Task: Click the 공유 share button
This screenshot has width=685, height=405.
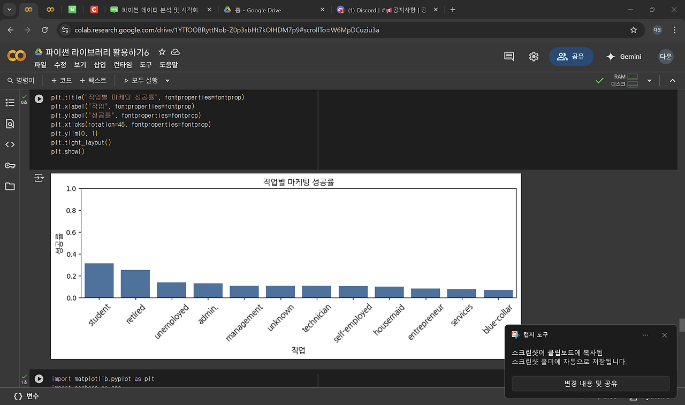Action: 571,56
